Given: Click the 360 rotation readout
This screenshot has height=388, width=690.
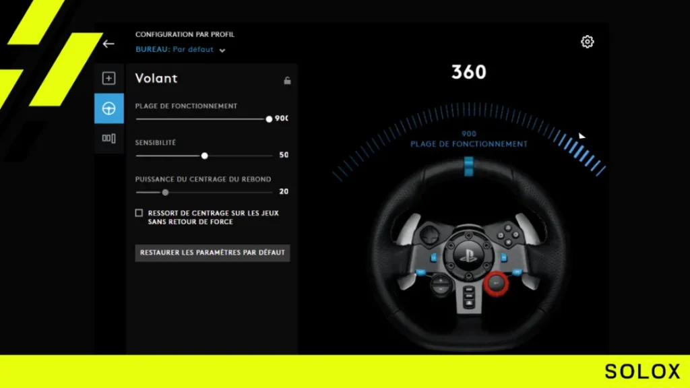Looking at the screenshot, I should [469, 72].
